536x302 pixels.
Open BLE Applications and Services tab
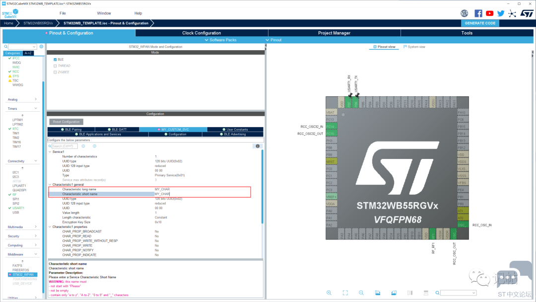(x=98, y=134)
